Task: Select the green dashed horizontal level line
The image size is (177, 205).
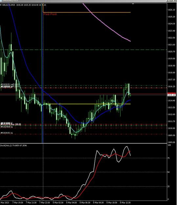Action: coord(84,50)
